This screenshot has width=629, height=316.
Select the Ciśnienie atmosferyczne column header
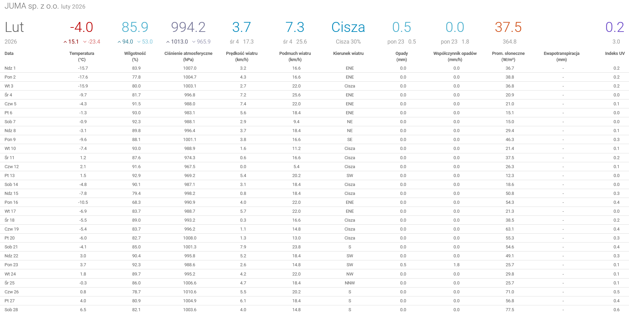coord(188,56)
